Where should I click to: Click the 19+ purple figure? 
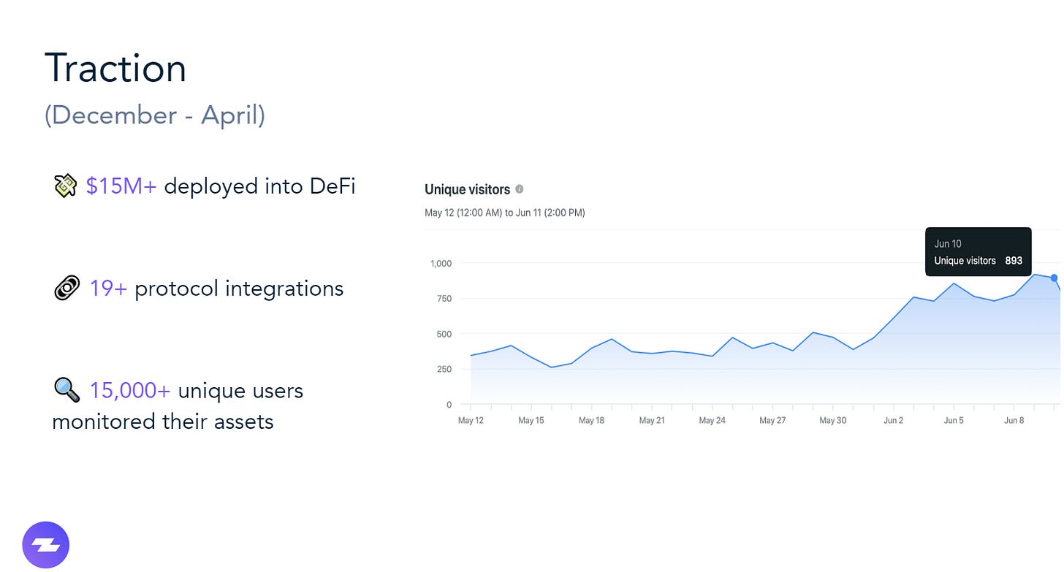pyautogui.click(x=108, y=289)
